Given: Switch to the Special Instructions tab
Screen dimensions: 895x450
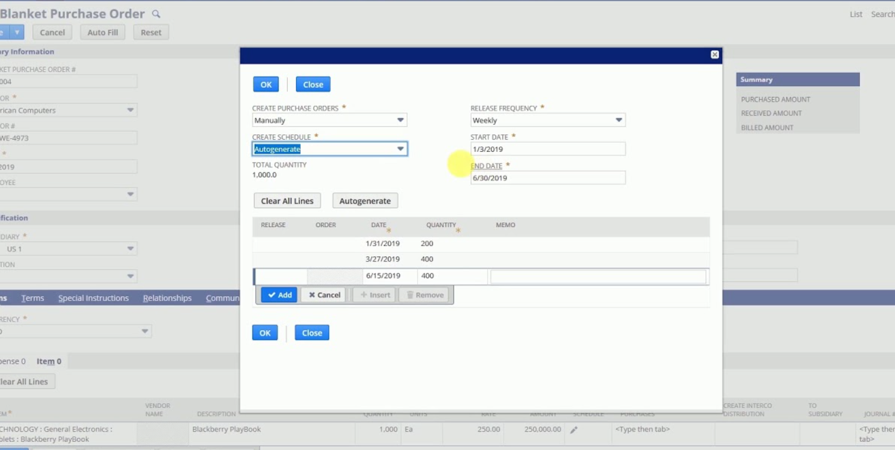Looking at the screenshot, I should coord(93,298).
